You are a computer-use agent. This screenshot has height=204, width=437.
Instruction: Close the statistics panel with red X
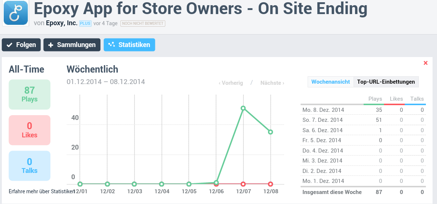coord(426,63)
